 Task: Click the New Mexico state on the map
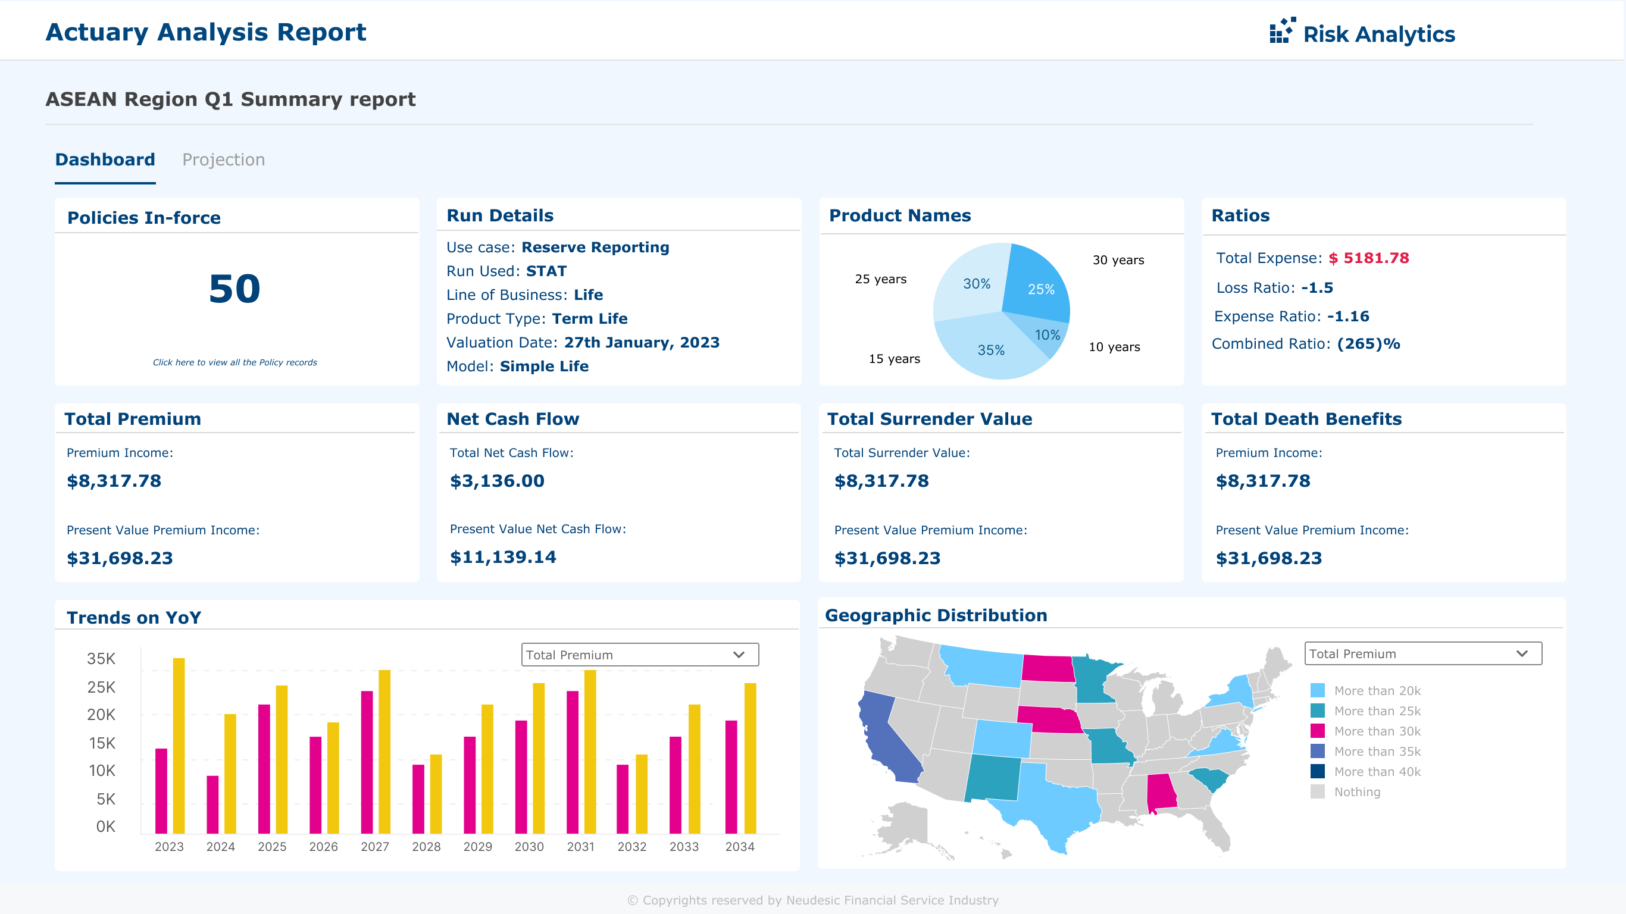click(x=994, y=778)
